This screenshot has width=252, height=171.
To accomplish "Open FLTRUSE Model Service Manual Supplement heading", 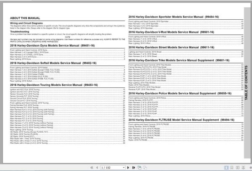I will [x=181, y=120].
